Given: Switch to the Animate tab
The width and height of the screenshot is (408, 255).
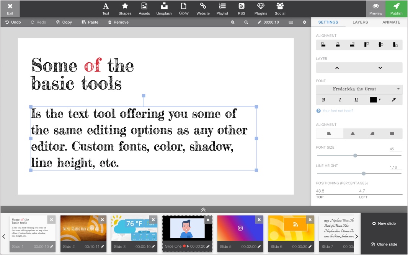Looking at the screenshot, I should point(391,22).
